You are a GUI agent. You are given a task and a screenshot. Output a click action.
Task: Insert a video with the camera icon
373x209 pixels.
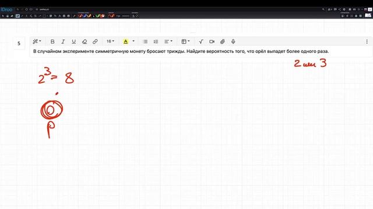point(212,41)
